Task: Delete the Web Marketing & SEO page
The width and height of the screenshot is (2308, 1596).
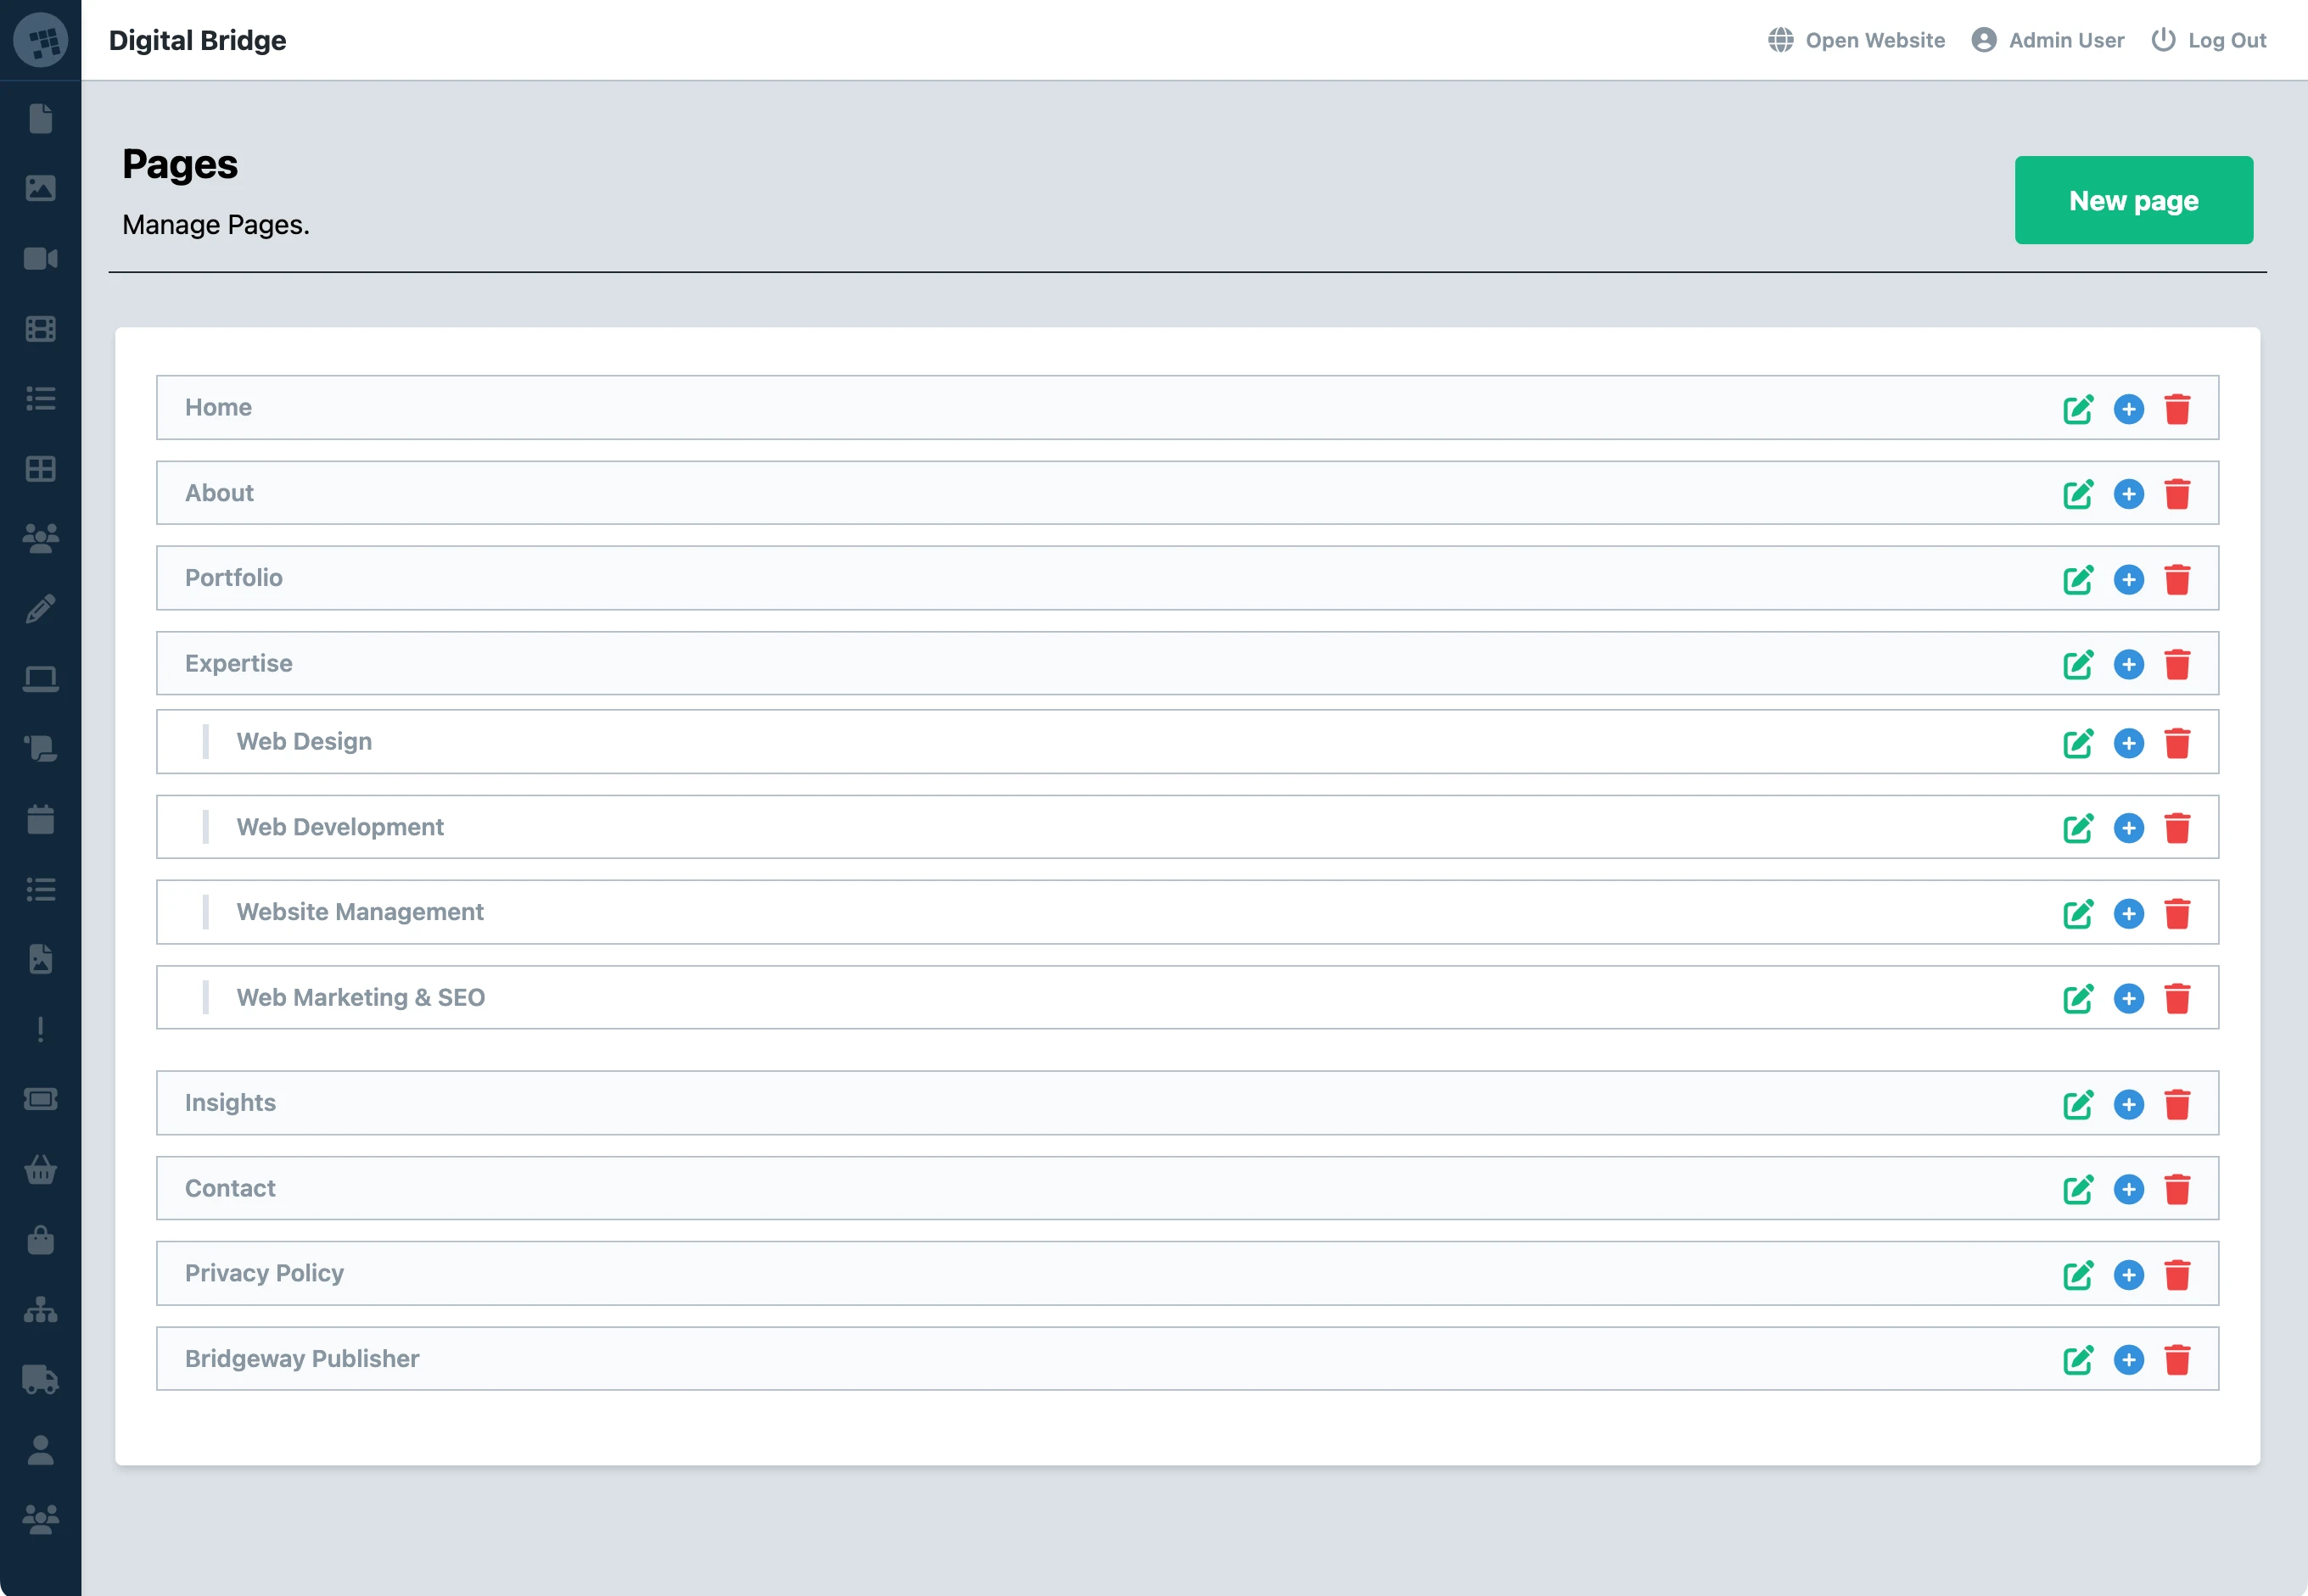Action: (x=2177, y=998)
